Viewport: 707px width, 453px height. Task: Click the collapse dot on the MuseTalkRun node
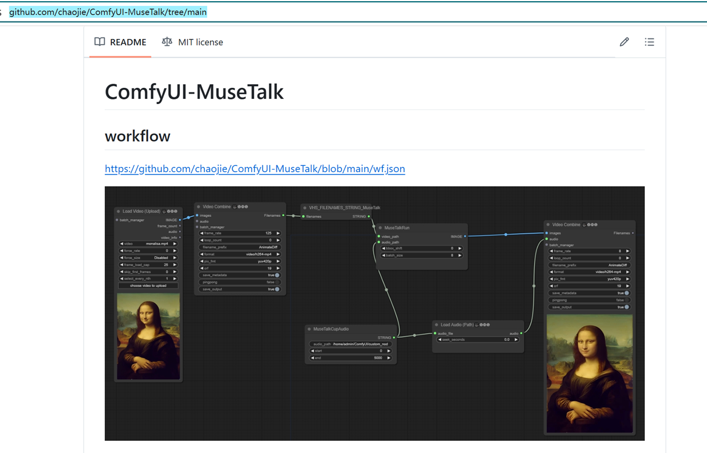381,227
